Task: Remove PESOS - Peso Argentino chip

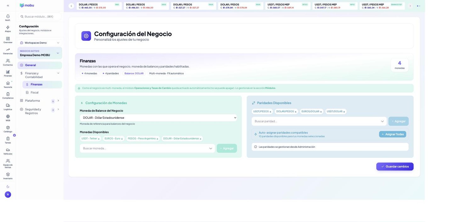Action: click(157, 139)
